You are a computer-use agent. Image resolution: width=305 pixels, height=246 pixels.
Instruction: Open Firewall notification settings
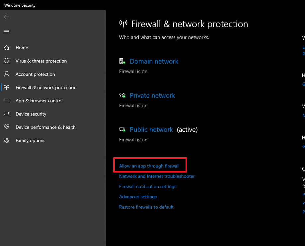148,186
